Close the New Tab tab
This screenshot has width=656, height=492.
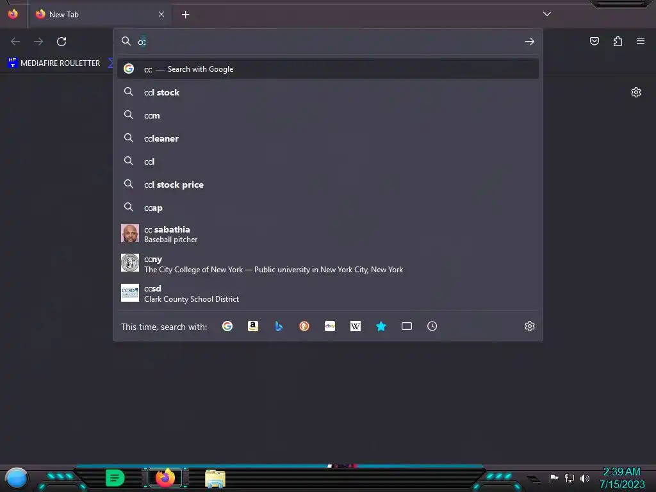coord(161,14)
